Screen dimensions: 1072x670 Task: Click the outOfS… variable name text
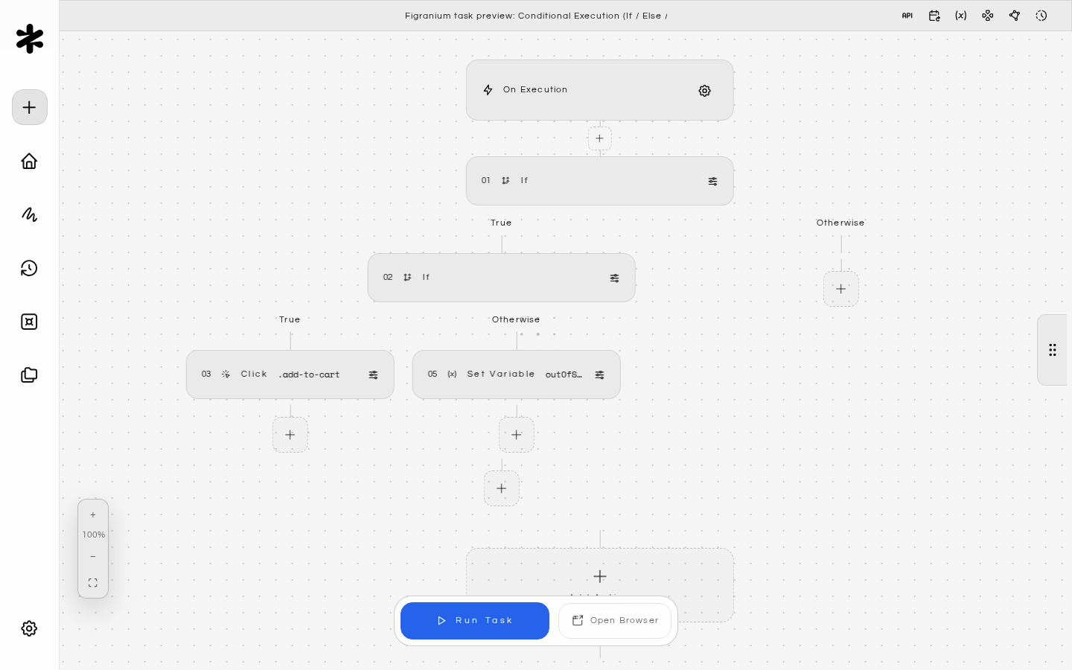(x=564, y=375)
